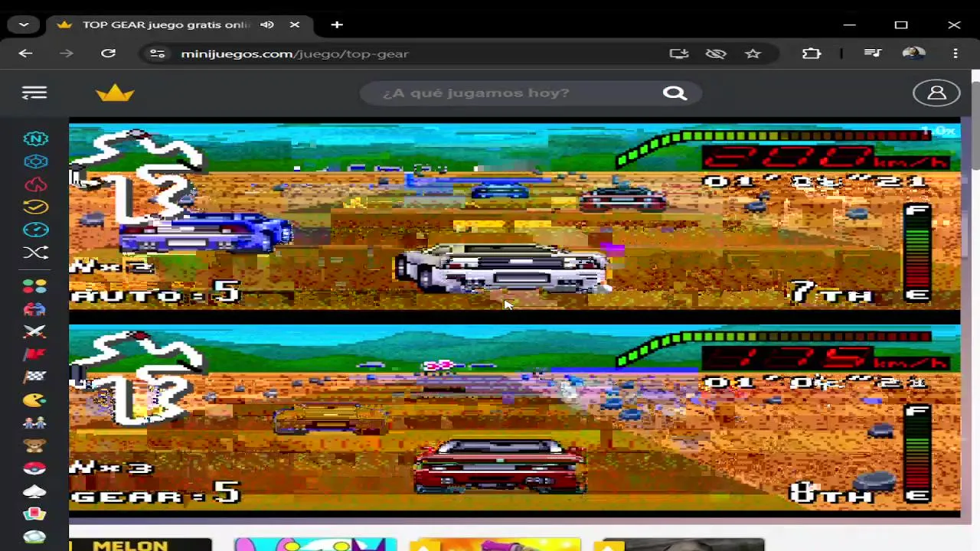Open the red flag category icon
980x551 pixels.
point(34,354)
